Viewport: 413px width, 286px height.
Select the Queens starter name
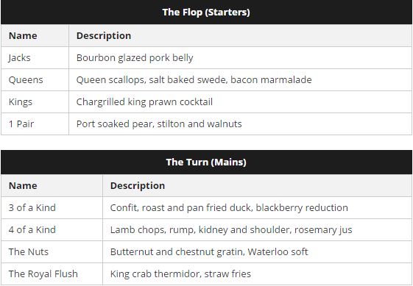(26, 80)
